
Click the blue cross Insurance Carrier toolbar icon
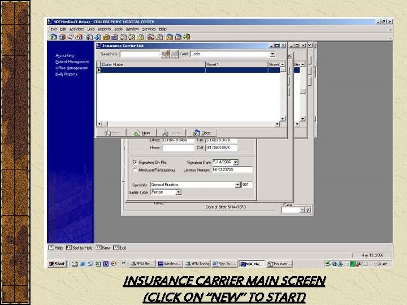coord(98,37)
